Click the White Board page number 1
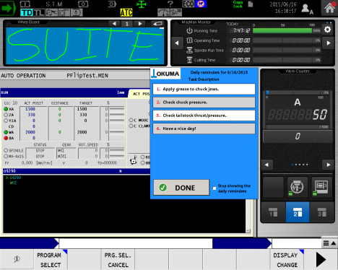Viewport: 338px width, 270px height. coord(127,24)
